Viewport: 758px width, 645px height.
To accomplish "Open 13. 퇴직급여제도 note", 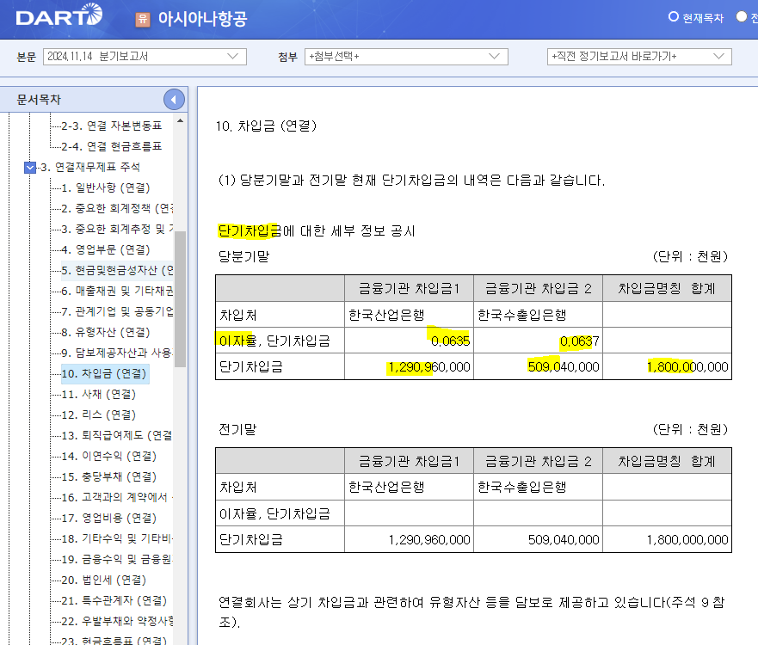I will click(x=116, y=435).
